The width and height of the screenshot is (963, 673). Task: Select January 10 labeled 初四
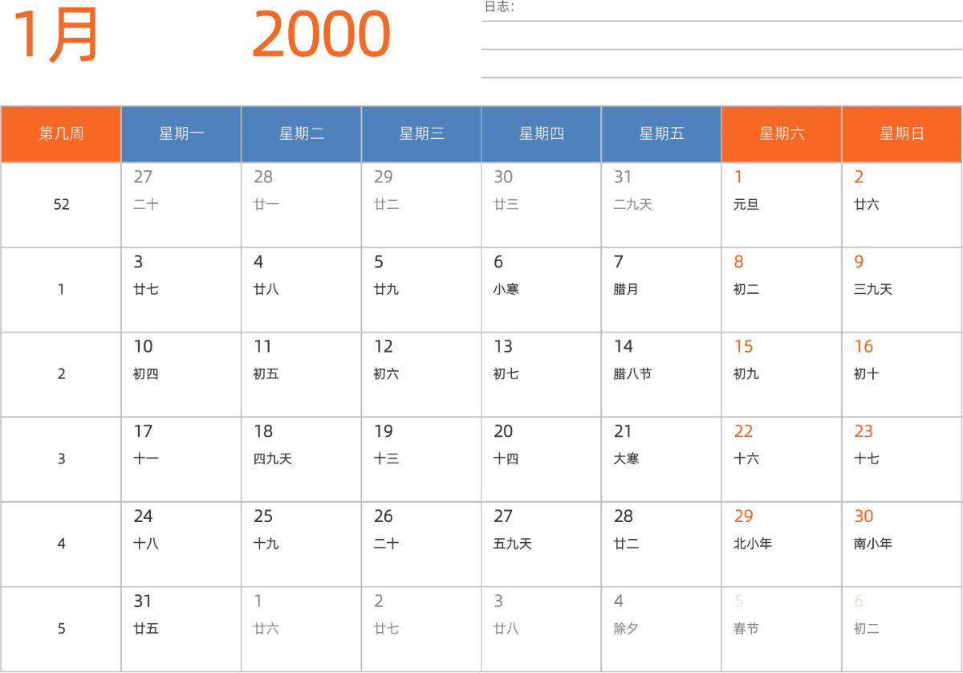point(181,374)
